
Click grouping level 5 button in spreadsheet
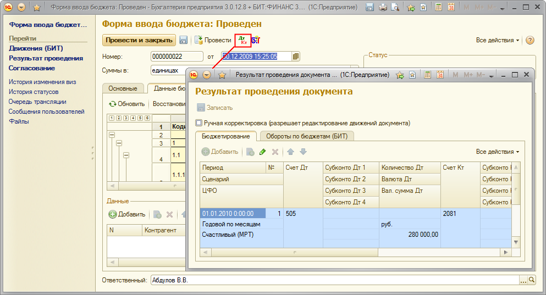[140, 118]
